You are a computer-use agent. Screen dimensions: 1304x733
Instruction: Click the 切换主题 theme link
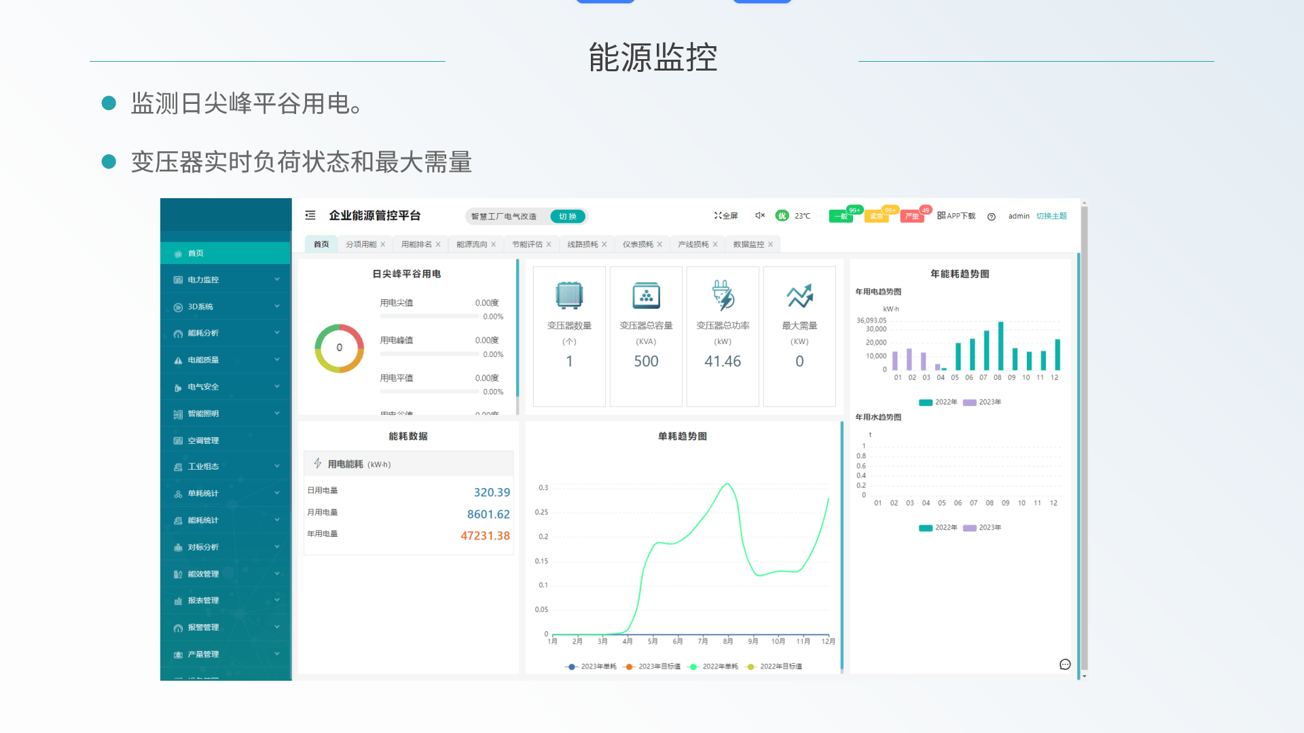click(x=1051, y=216)
